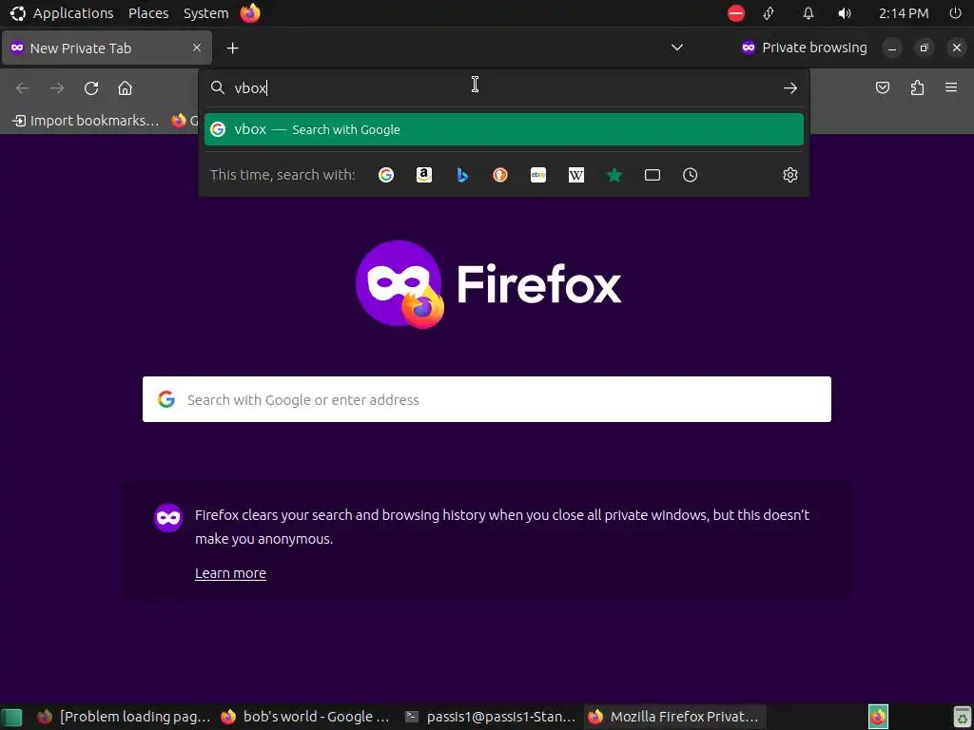
Task: Open the power session icon
Action: tap(955, 13)
